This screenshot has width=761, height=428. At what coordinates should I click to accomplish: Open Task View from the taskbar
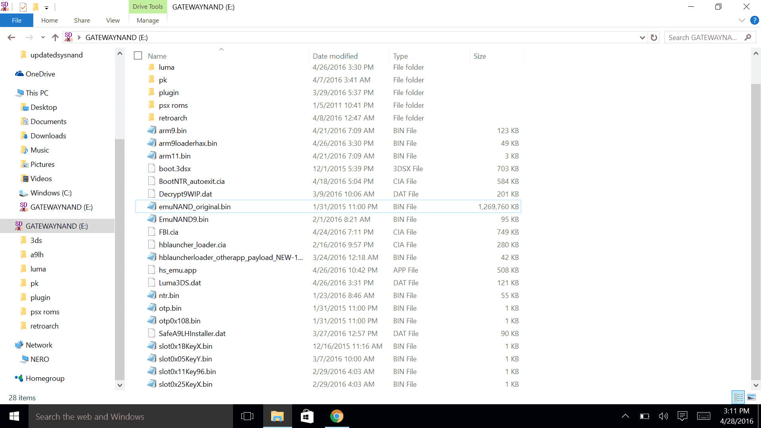click(247, 416)
